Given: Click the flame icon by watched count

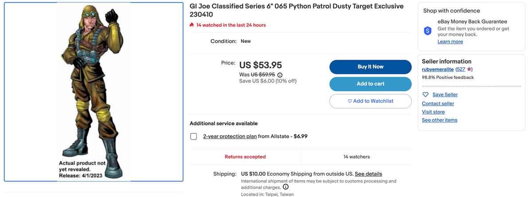Looking at the screenshot, I should (x=192, y=25).
